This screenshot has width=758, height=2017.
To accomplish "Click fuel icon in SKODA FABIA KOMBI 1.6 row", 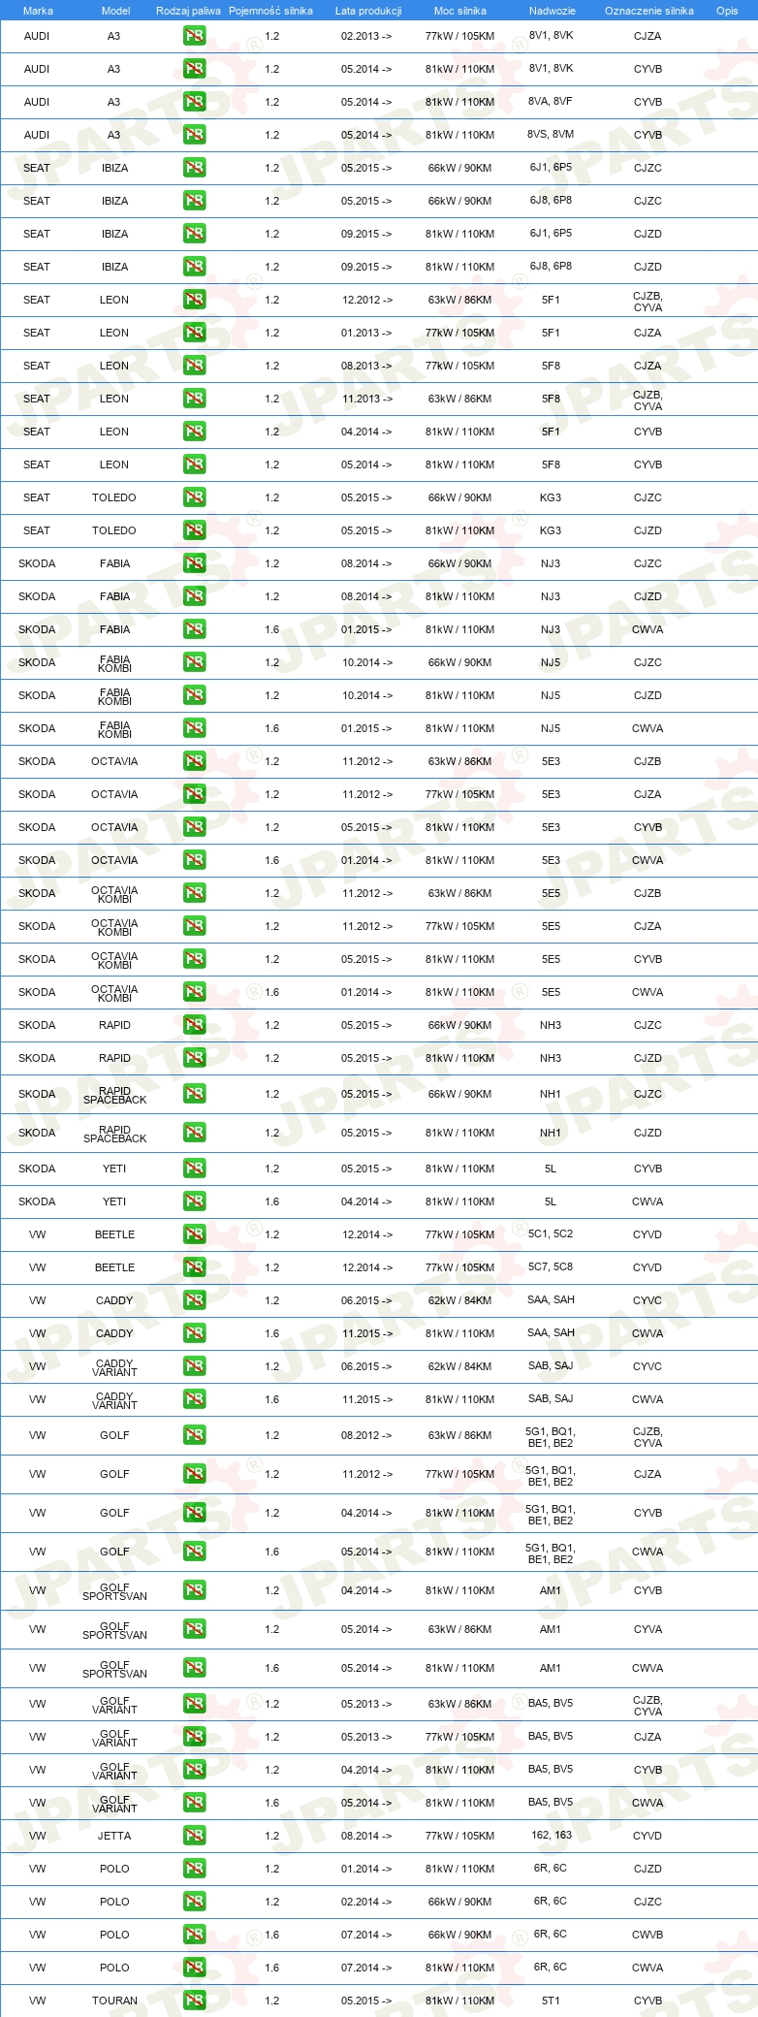I will 194,728.
